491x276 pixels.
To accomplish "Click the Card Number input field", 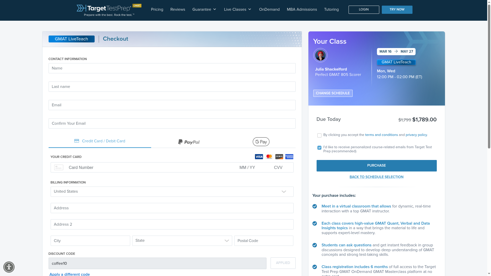I will coord(151,168).
